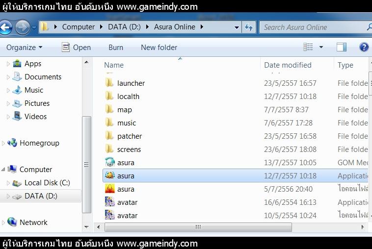Click the Date modified column header
Screen dimensions: 372x249
point(288,65)
